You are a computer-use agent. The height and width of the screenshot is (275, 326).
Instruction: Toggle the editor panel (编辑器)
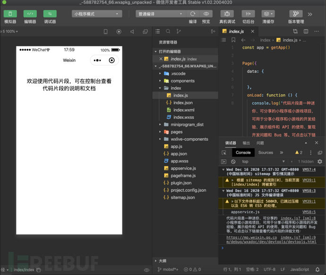30,14
